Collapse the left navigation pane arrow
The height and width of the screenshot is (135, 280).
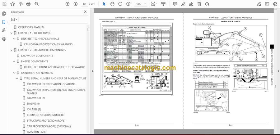tap(92, 71)
